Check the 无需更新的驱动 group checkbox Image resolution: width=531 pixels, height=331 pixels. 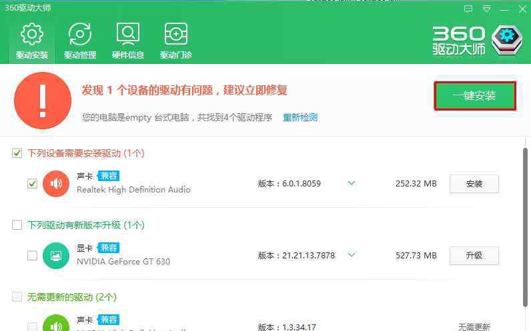point(17,297)
